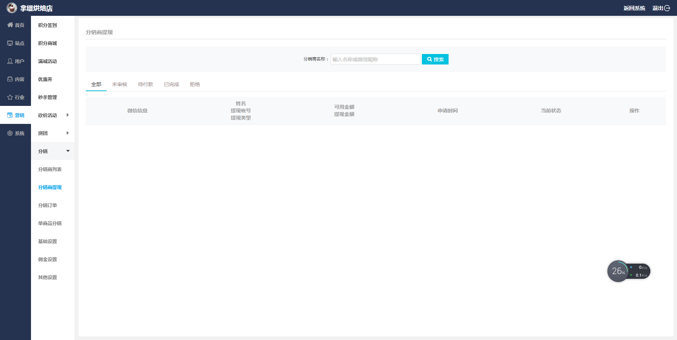
Task: Switch to the 全部 tab
Action: click(x=96, y=84)
